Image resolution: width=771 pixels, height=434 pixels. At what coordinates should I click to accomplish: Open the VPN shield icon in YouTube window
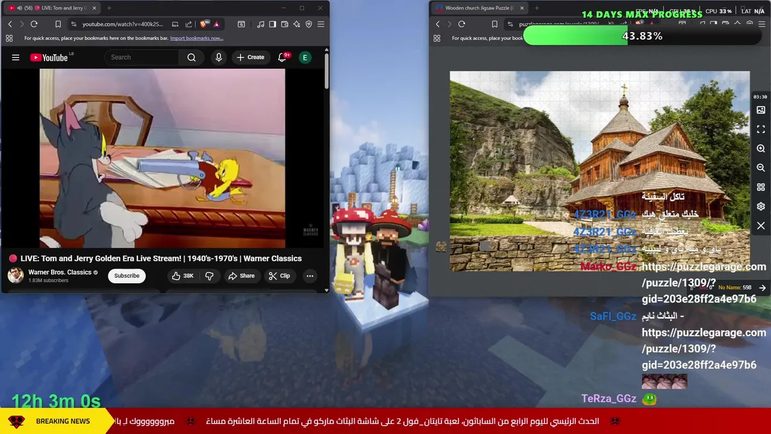coord(308,24)
